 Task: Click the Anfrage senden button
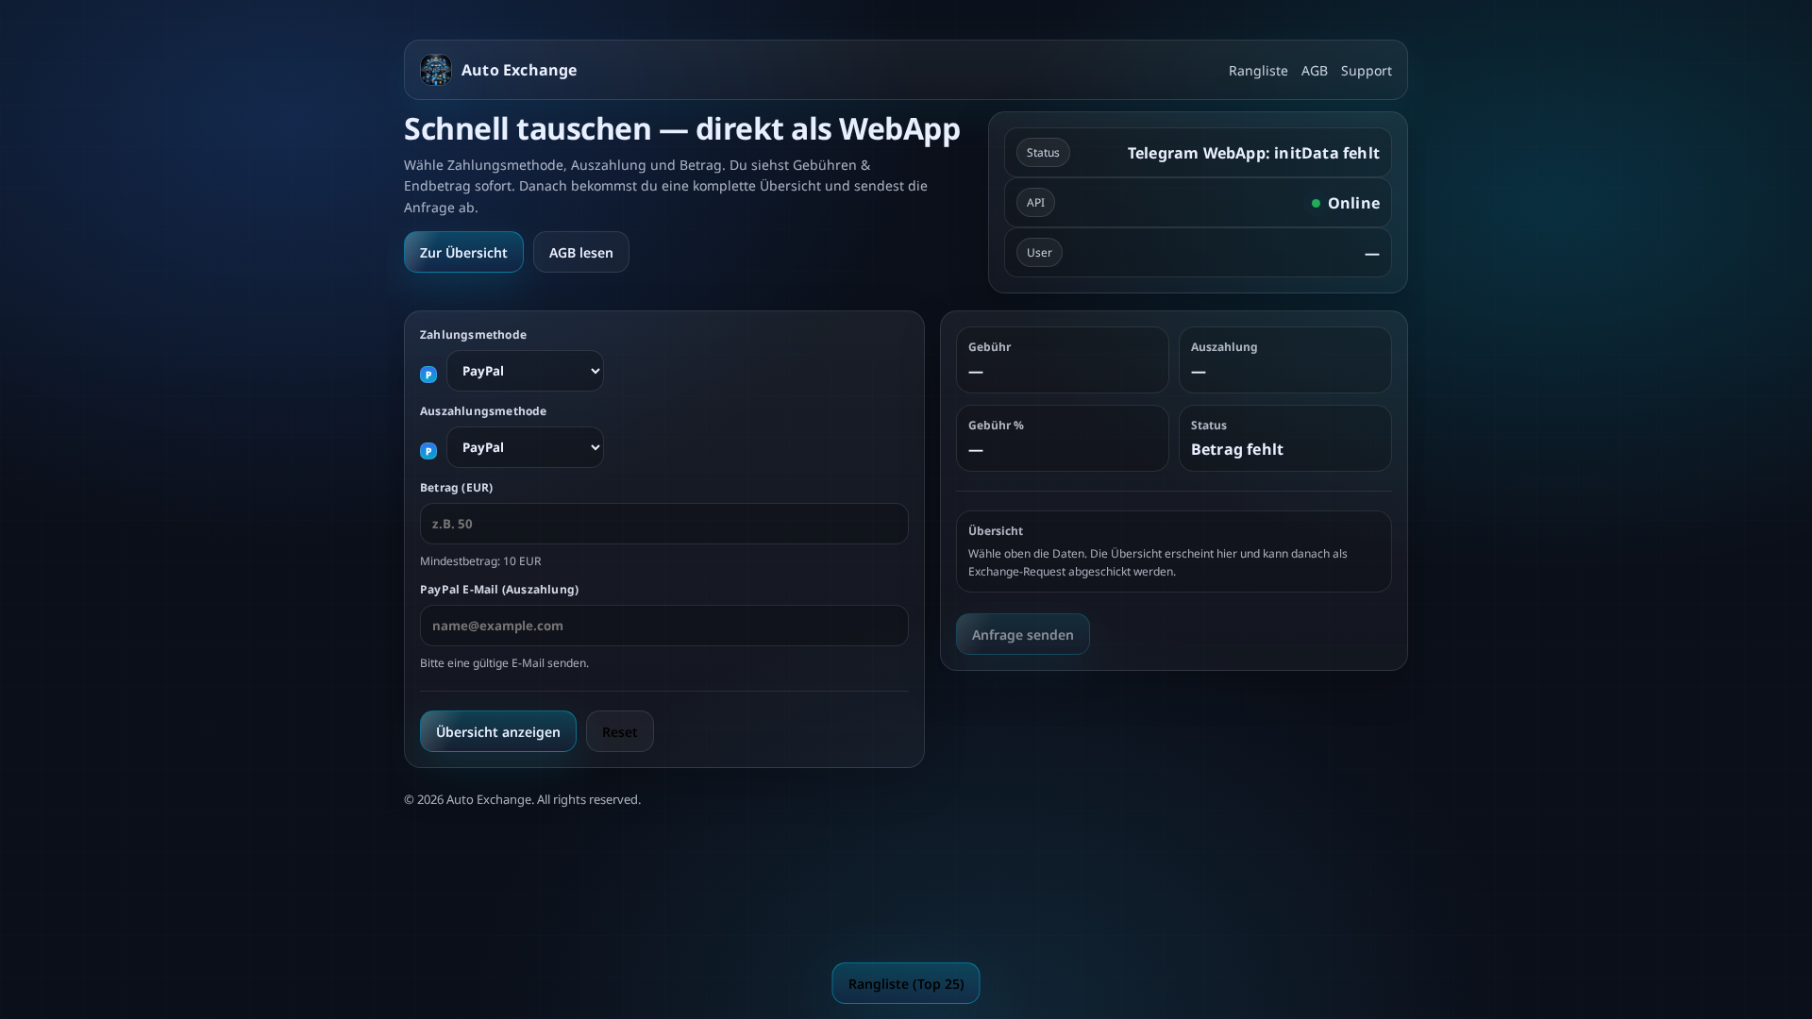(1022, 634)
